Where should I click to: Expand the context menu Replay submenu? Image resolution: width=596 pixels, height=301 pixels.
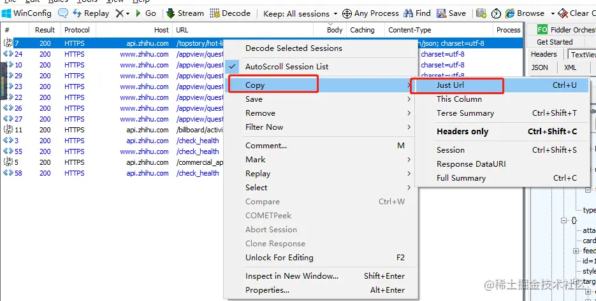321,174
